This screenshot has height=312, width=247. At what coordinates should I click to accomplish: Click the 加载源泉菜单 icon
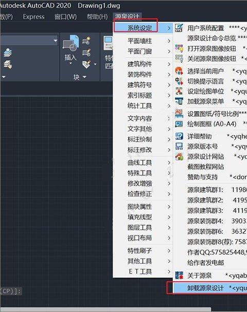tap(179, 101)
